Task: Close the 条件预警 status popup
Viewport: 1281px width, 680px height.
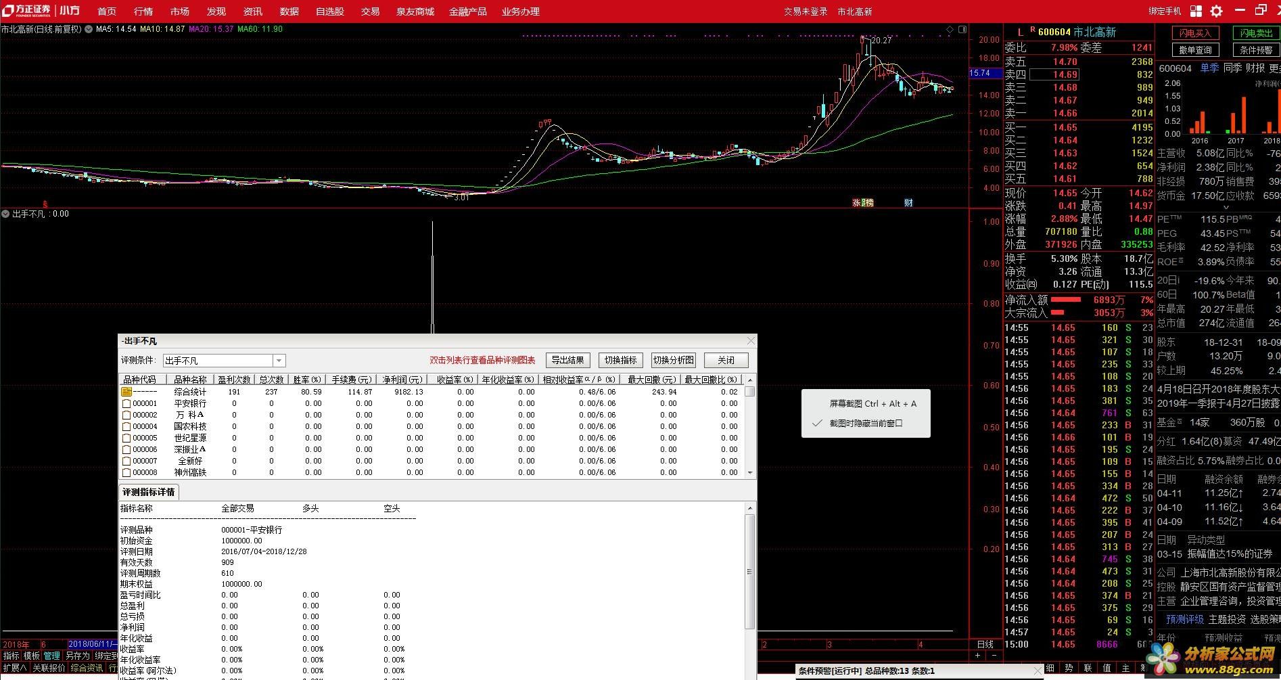Action: point(1038,671)
